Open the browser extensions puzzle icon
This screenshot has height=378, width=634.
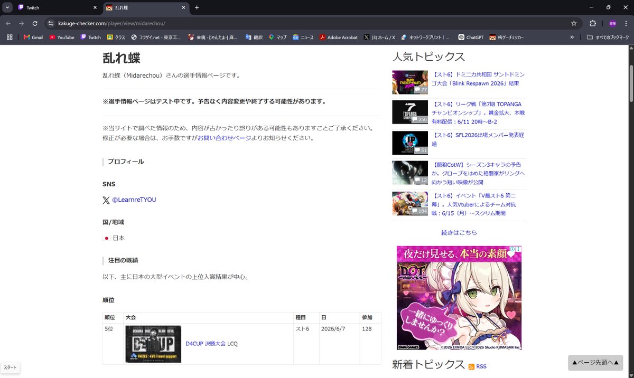tap(593, 23)
